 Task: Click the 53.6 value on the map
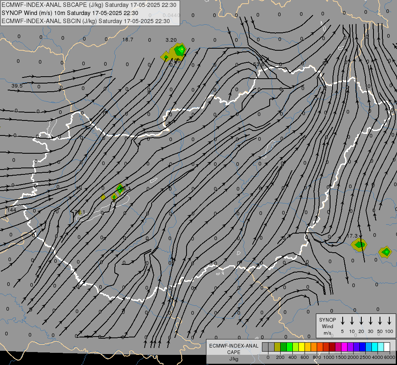coord(259,64)
